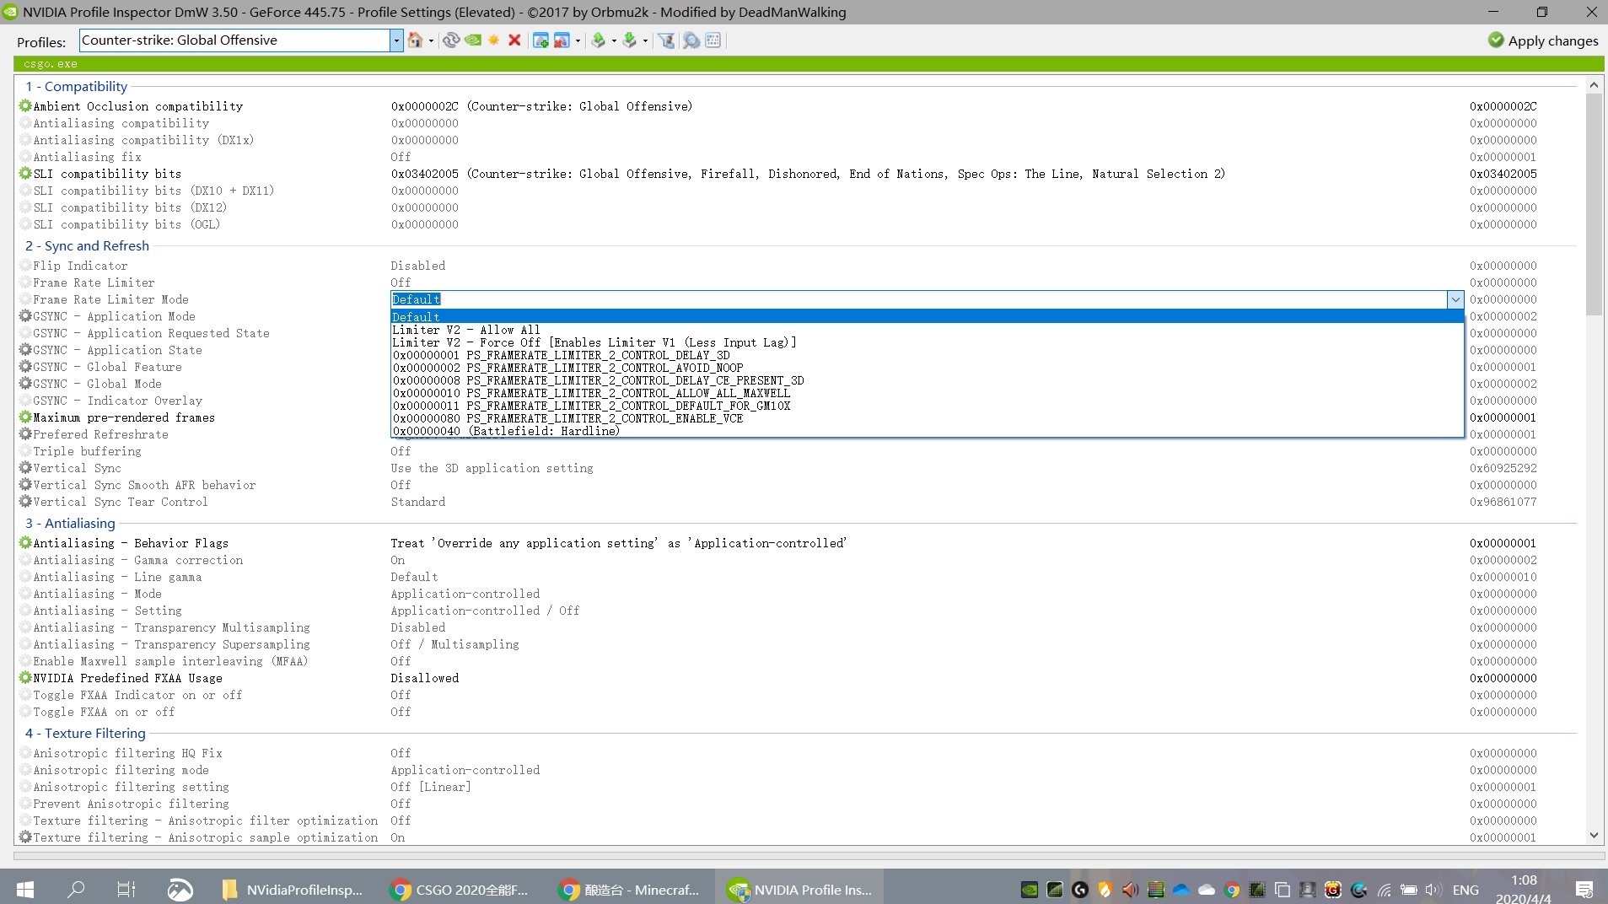Click the vertical scrollbar down arrow

point(1593,836)
